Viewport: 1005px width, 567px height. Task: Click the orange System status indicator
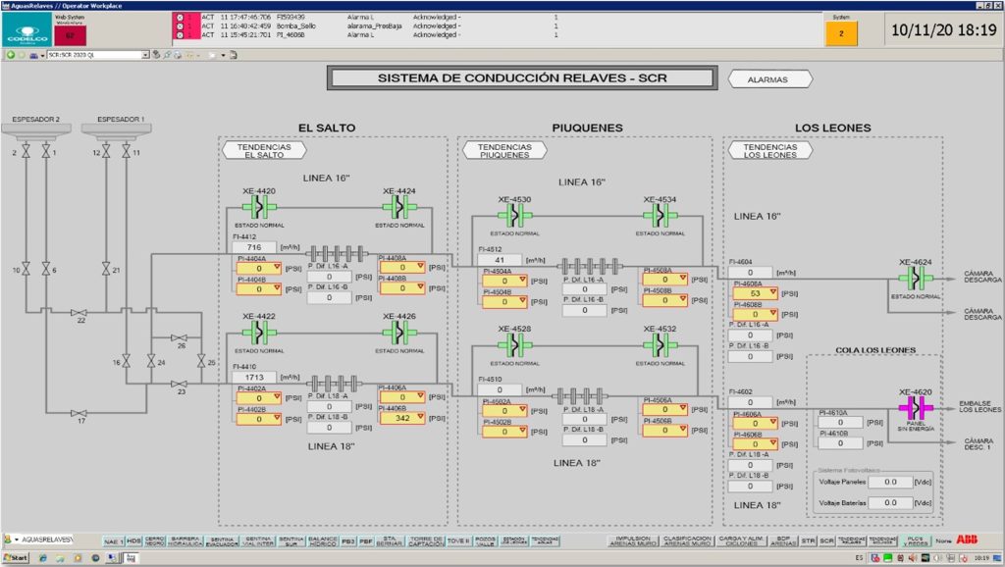click(840, 34)
